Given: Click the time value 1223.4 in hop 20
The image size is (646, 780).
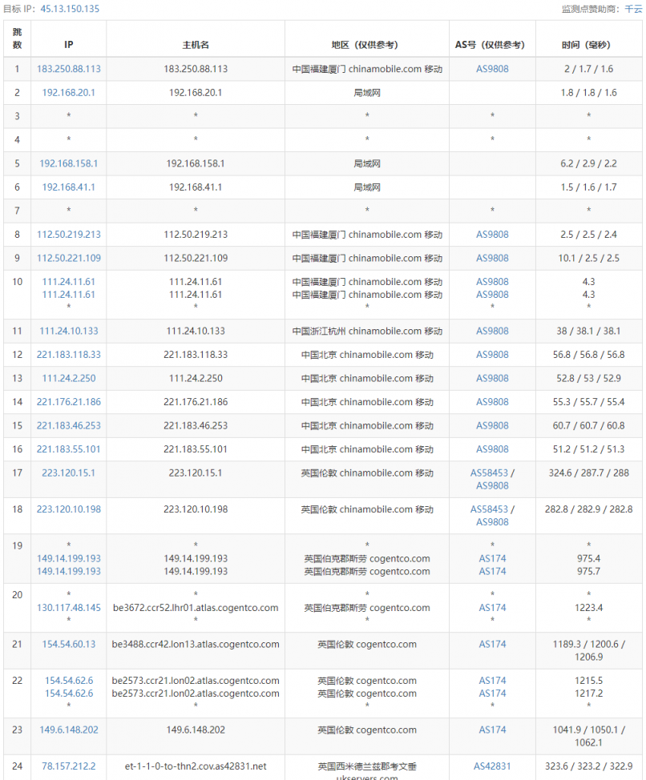Looking at the screenshot, I should point(589,608).
